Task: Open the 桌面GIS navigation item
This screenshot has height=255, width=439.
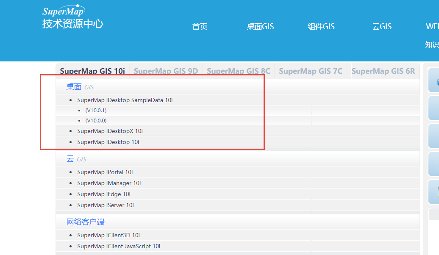Action: coord(260,27)
